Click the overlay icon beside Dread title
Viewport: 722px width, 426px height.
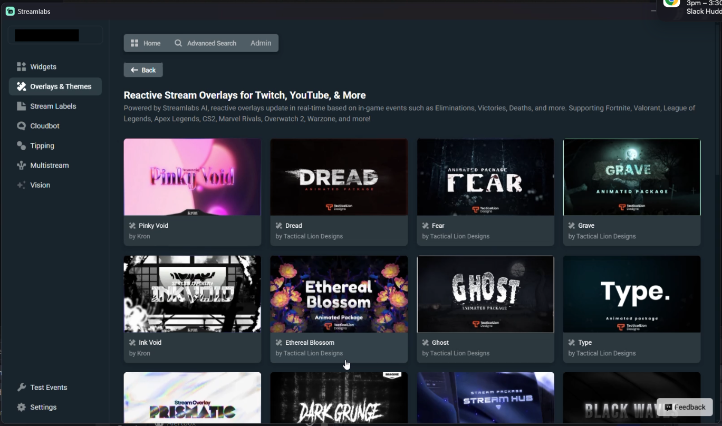(x=279, y=226)
